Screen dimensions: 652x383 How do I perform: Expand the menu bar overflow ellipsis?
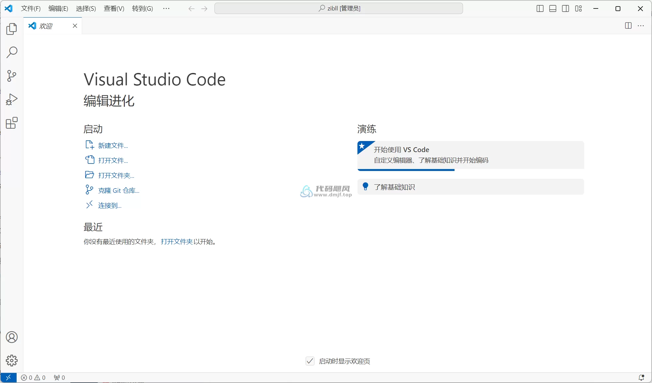tap(166, 8)
